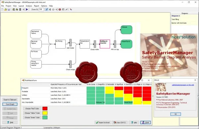
Task: Click the "Release: Ta" cell in risk matrix
Action: click(x=100, y=102)
